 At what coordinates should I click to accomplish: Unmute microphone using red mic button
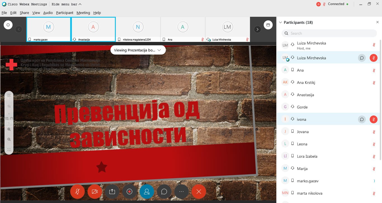click(77, 192)
